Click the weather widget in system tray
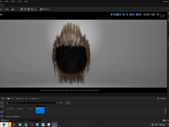Screen dimensions: 169x127 point(158,125)
